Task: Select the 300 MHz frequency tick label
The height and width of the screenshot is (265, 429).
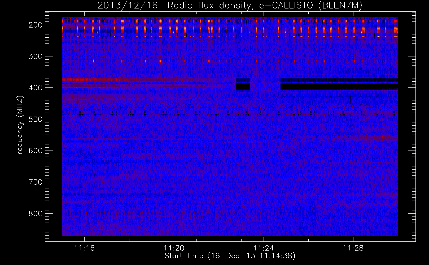Action: (x=35, y=56)
